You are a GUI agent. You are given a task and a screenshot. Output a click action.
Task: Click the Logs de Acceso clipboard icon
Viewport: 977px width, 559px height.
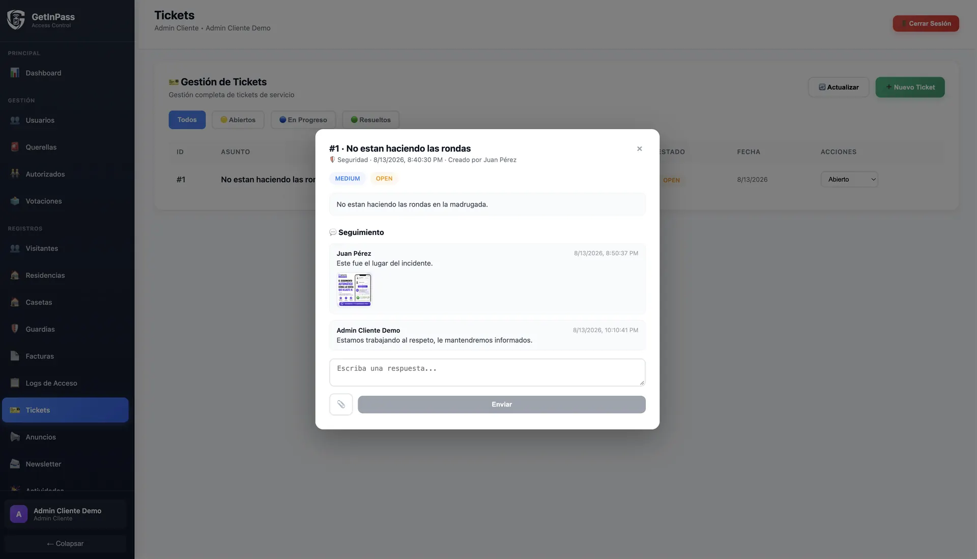point(15,383)
